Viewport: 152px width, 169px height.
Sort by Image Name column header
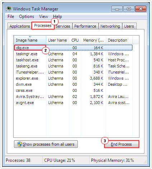point(30,40)
